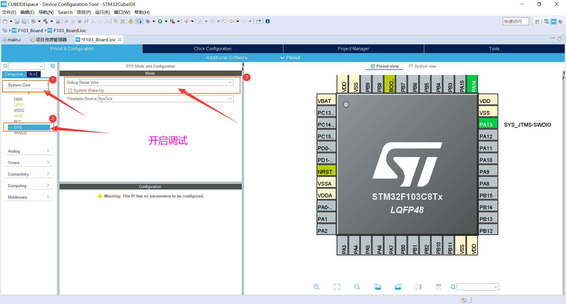Viewport: 566px width, 304px height.
Task: Open the Debug mode dropdown
Action: click(x=156, y=83)
